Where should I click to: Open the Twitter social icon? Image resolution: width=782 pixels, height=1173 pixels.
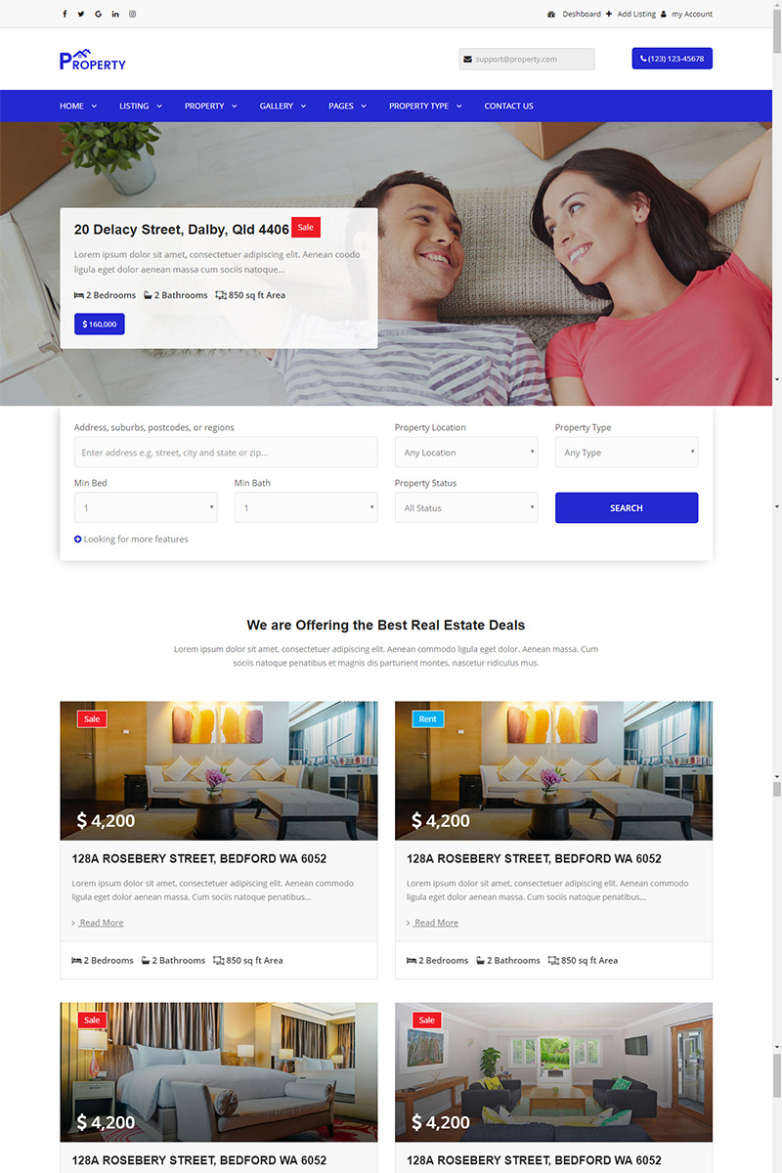click(81, 14)
